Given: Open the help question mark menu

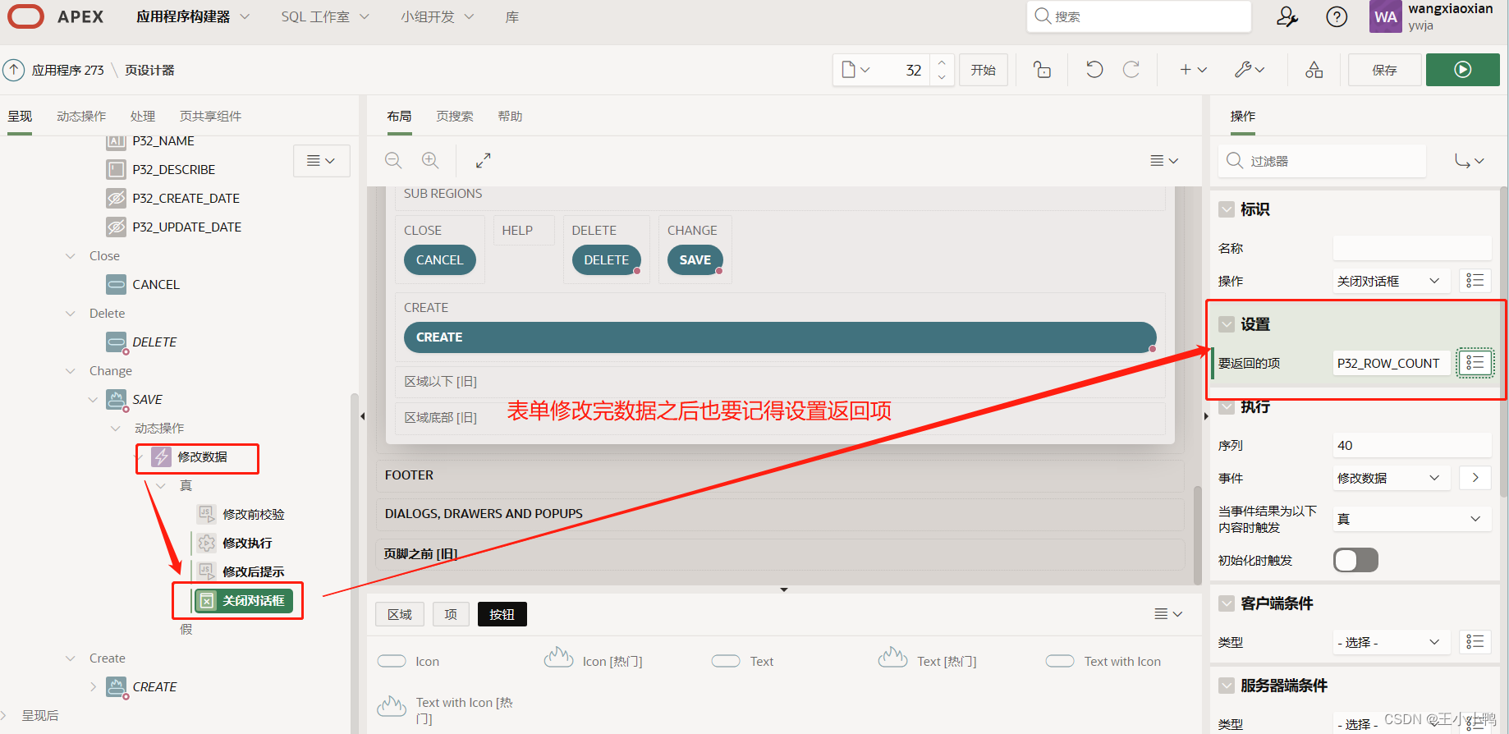Looking at the screenshot, I should click(1337, 16).
